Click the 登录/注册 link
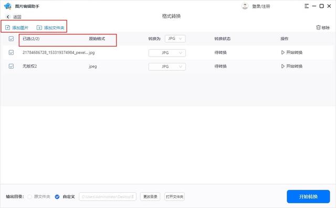This screenshot has height=208, width=336. point(261,6)
